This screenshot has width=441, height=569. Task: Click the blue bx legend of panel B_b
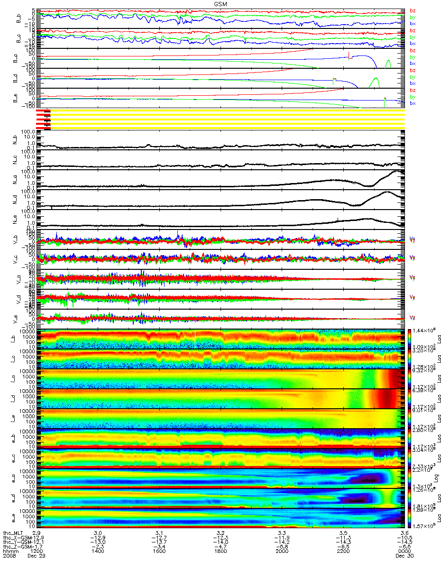(413, 23)
